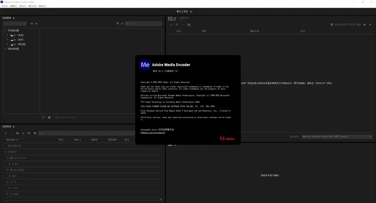Select the D: drive icon
376x203 pixels.
click(11, 40)
